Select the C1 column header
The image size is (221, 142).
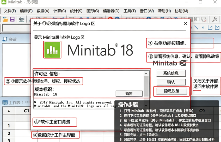point(27,111)
